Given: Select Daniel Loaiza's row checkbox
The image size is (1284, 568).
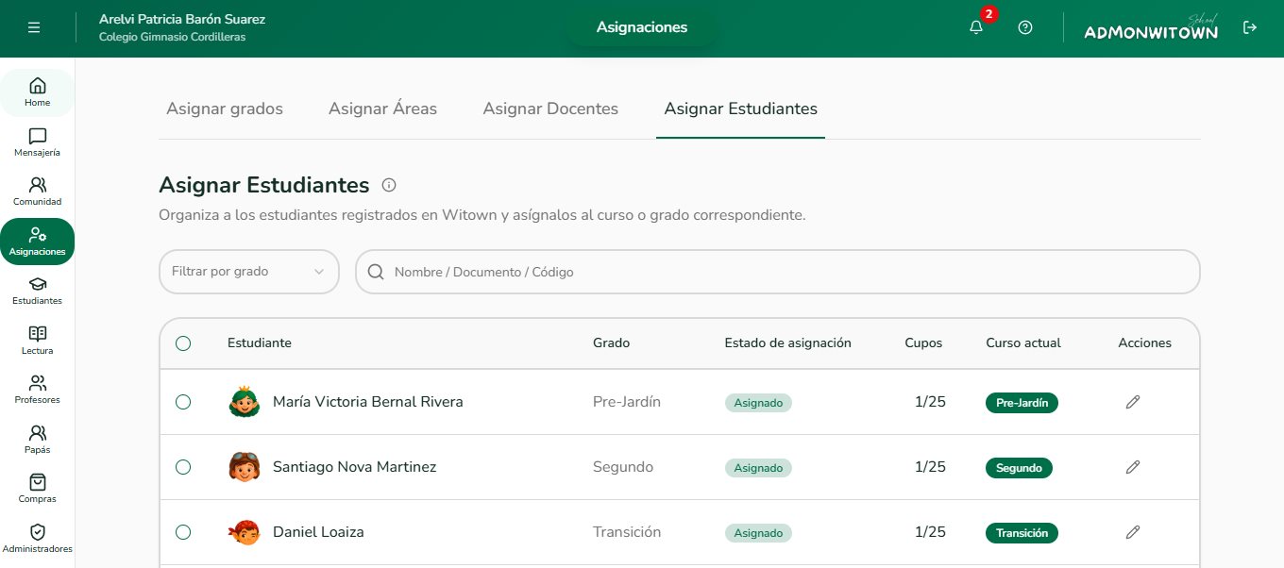Looking at the screenshot, I should (x=183, y=532).
